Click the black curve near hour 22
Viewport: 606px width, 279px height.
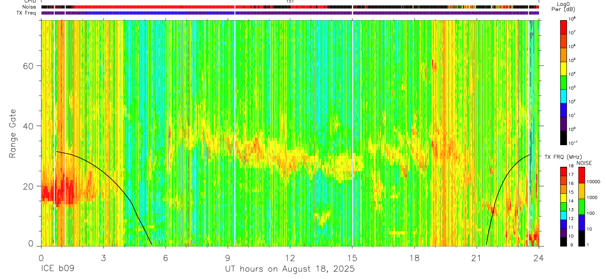coord(498,194)
